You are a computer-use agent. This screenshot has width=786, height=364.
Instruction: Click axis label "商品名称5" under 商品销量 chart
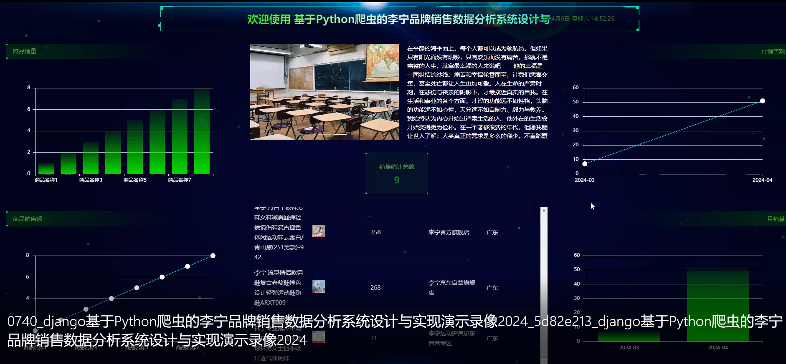click(135, 180)
